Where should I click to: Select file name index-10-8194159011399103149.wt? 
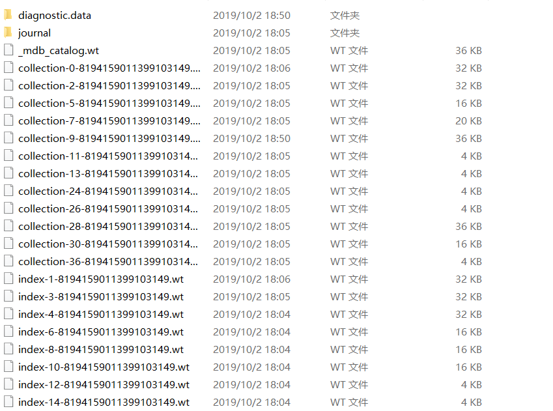[104, 367]
